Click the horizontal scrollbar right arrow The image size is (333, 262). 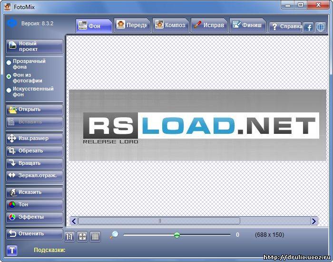tap(314, 221)
